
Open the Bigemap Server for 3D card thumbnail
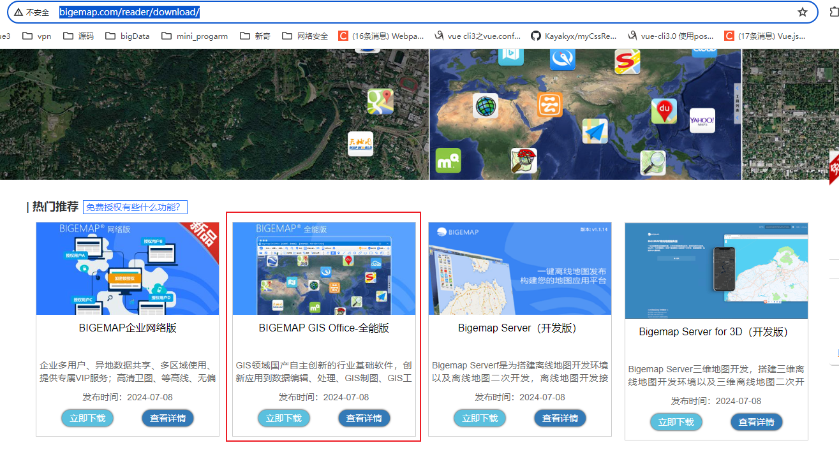pos(716,270)
